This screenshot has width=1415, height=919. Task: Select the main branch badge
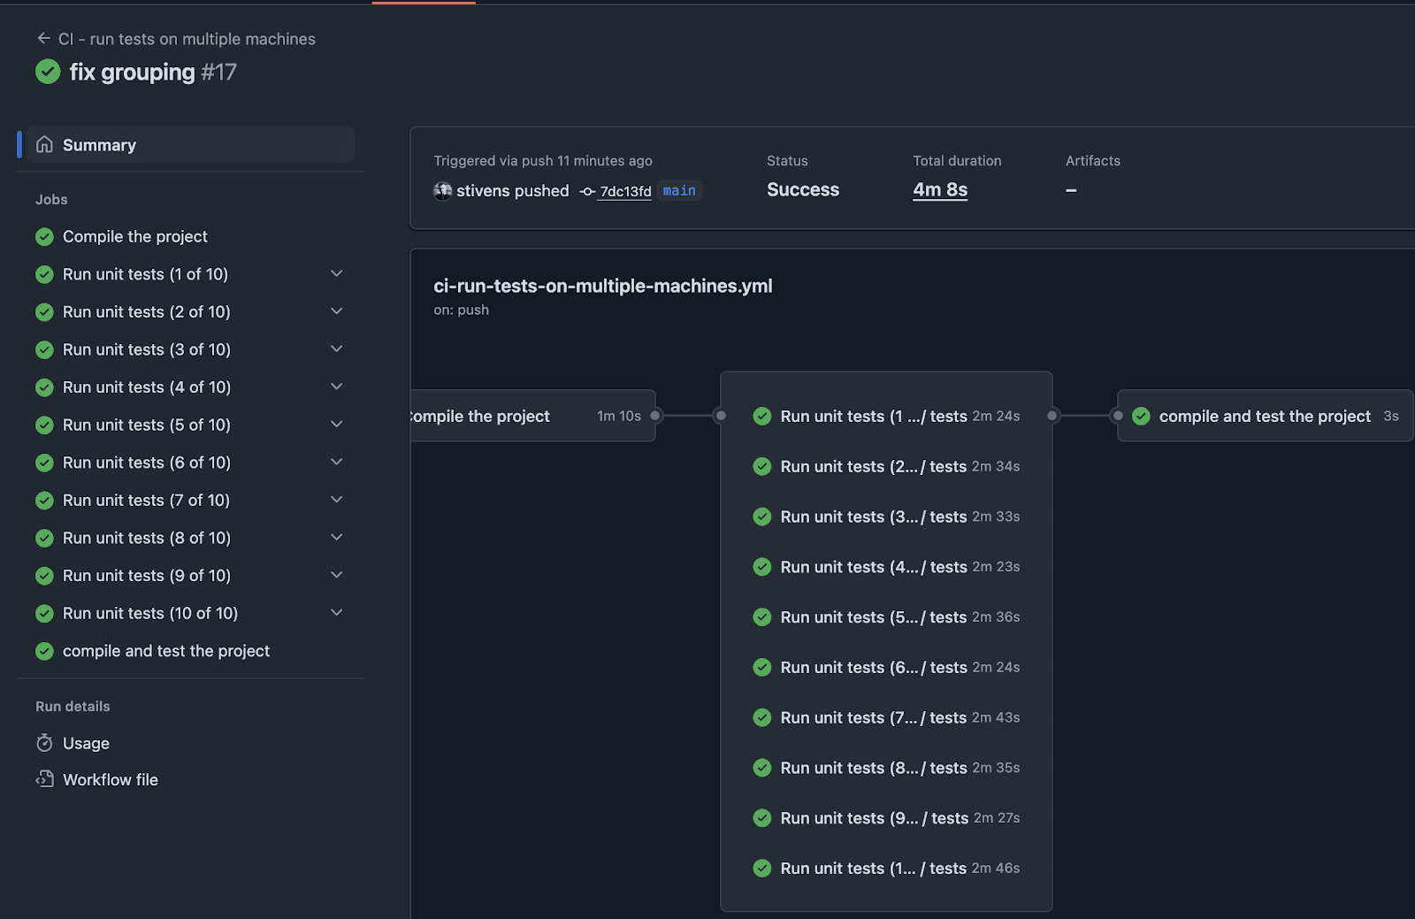[678, 190]
